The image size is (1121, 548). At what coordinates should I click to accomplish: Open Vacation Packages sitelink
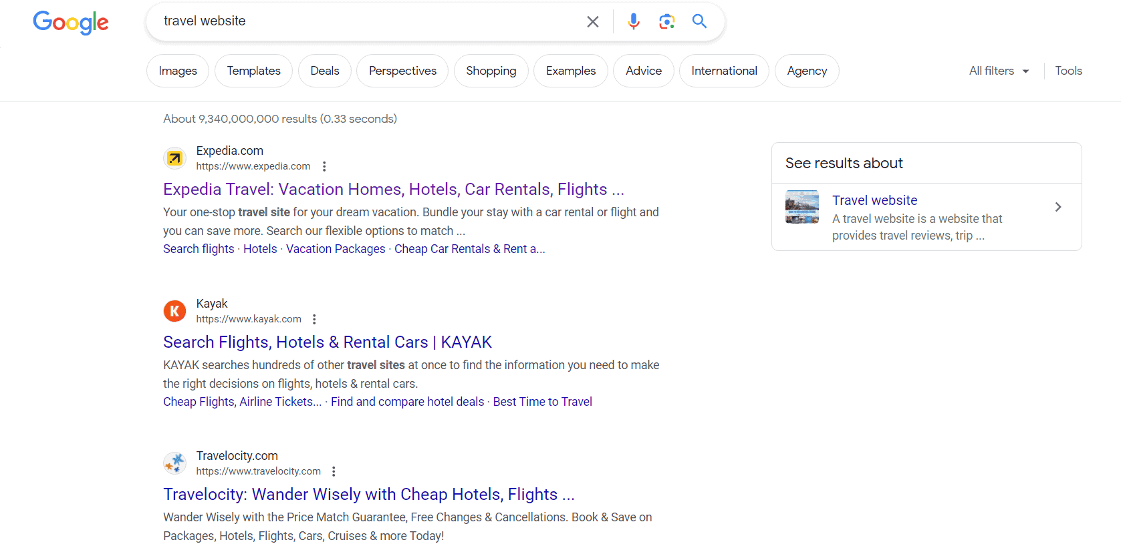tap(336, 249)
